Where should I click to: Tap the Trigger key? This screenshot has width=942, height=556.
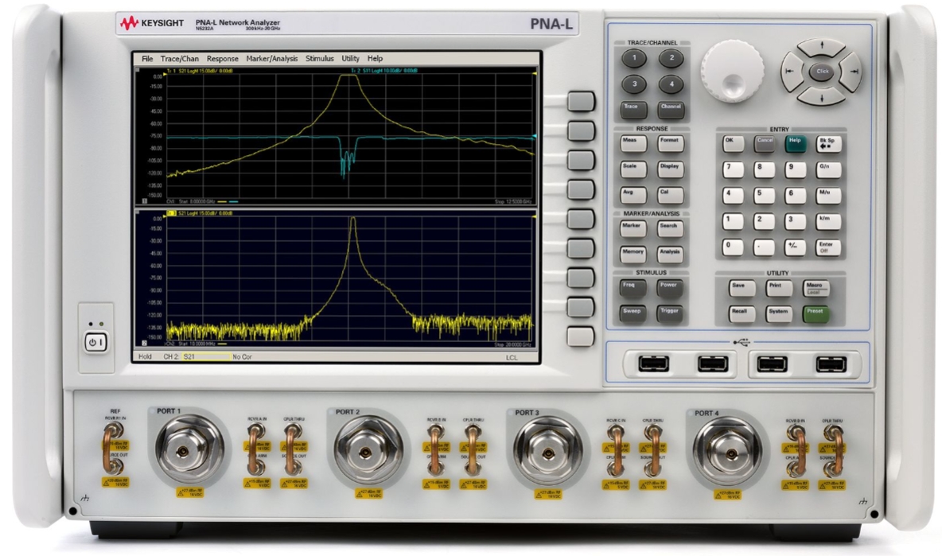(x=670, y=313)
